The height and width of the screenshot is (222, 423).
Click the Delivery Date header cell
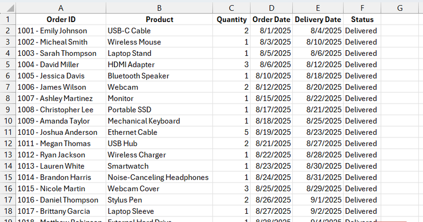tap(318, 19)
